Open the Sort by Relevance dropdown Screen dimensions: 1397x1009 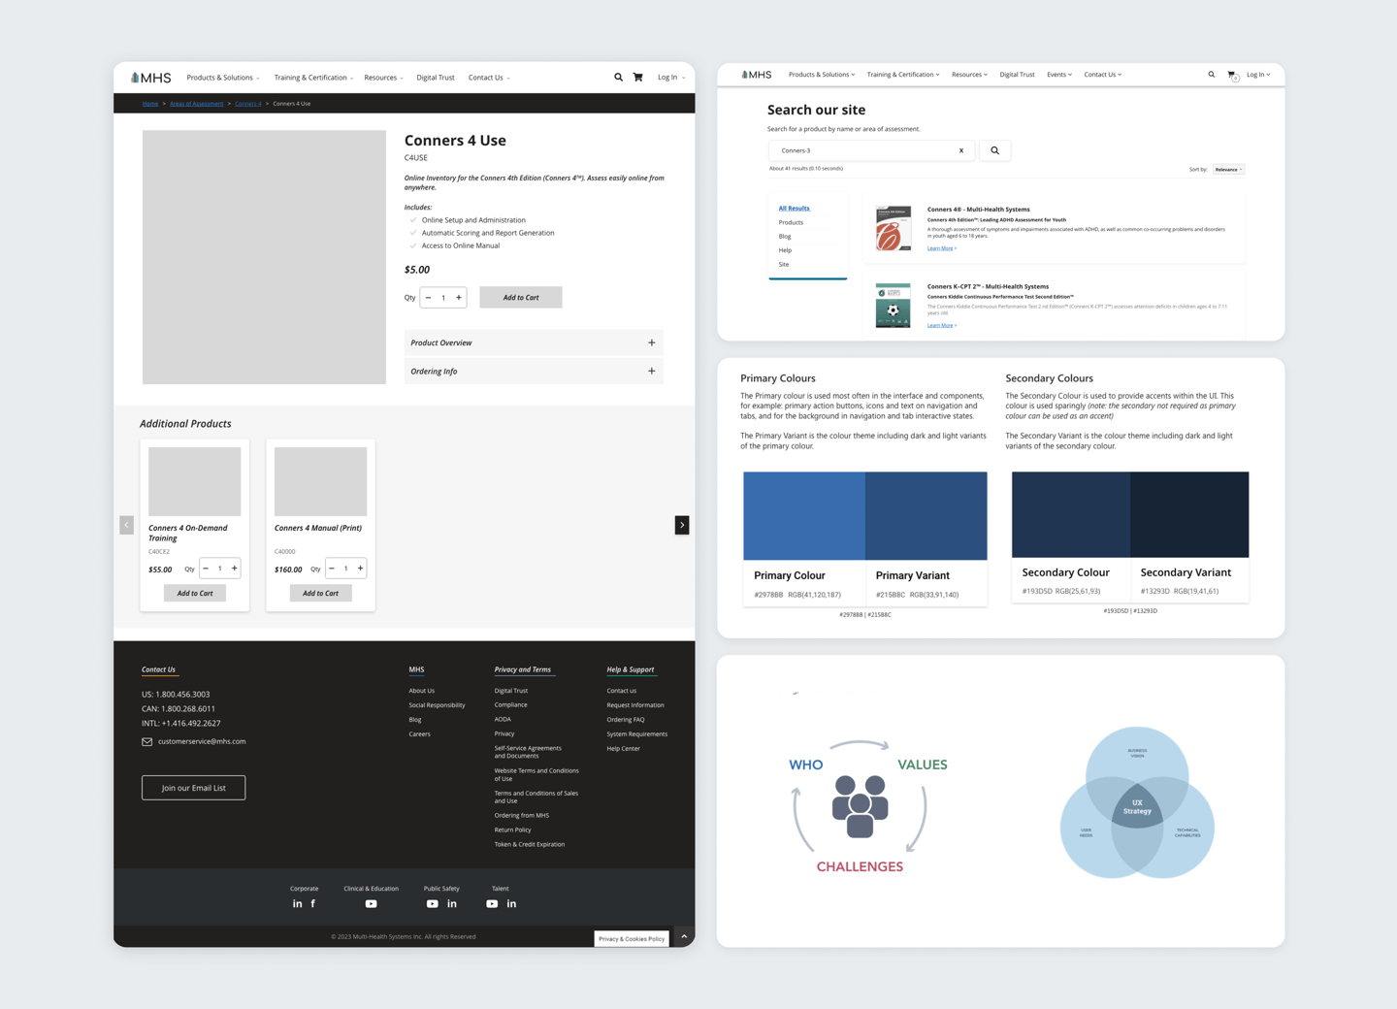(x=1228, y=170)
